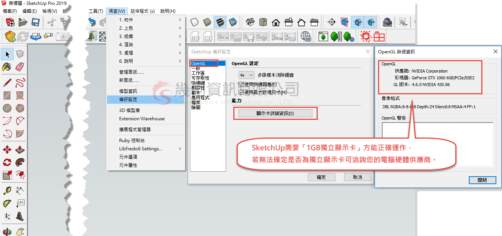502x236 pixels.
Task: Activate the Tape Measure tool
Action: pos(7,191)
